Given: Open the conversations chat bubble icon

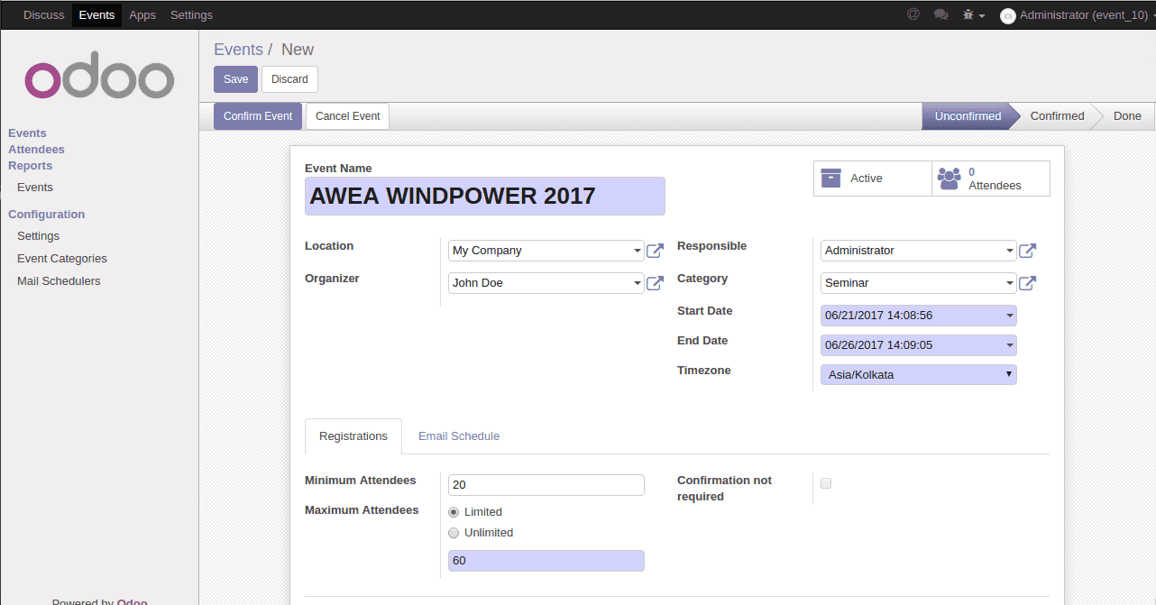Looking at the screenshot, I should coord(940,14).
